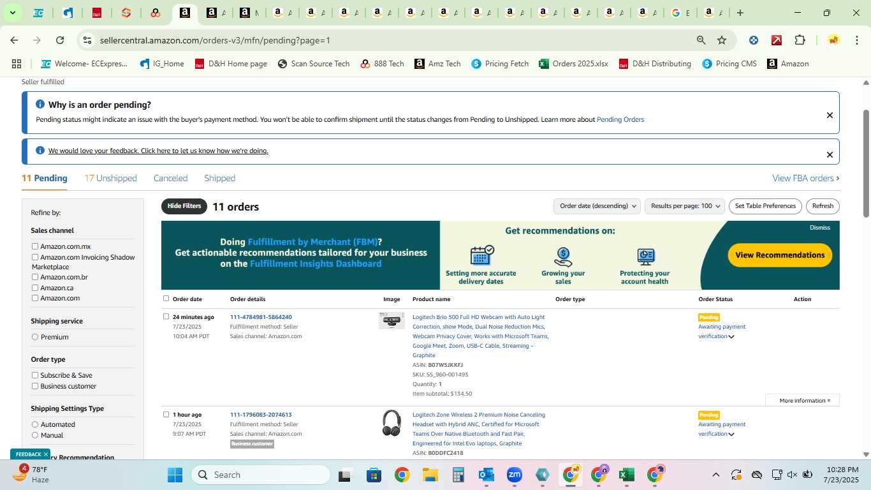The width and height of the screenshot is (871, 490).
Task: Expand Awaiting payment verification for headset order
Action: pyautogui.click(x=731, y=434)
